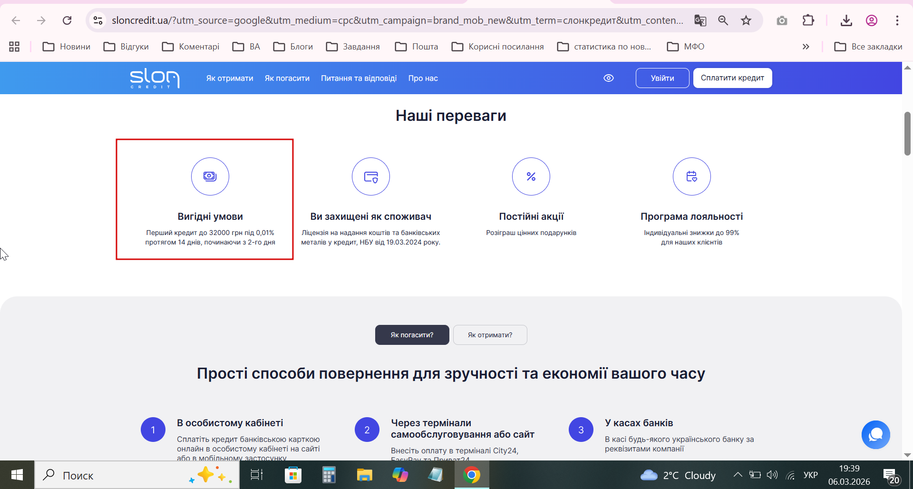The height and width of the screenshot is (489, 913).
Task: Open Microsoft Store from the taskbar
Action: [293, 475]
